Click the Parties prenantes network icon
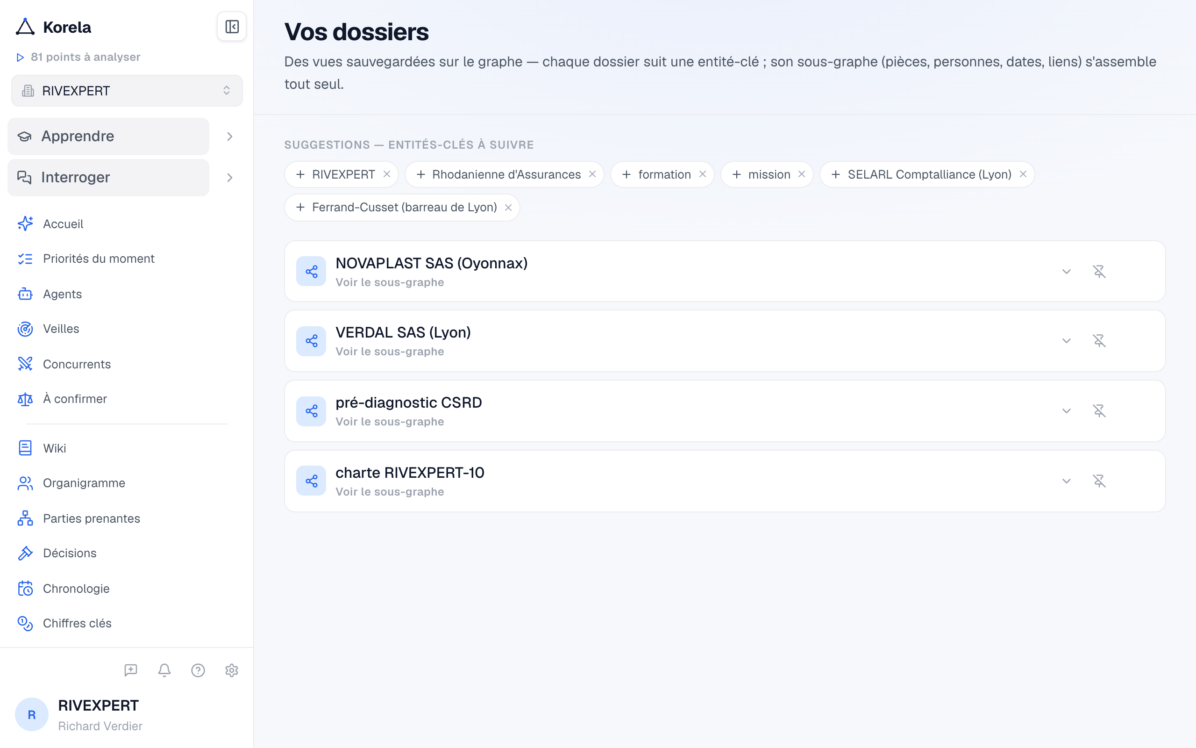The image size is (1196, 748). 25,518
